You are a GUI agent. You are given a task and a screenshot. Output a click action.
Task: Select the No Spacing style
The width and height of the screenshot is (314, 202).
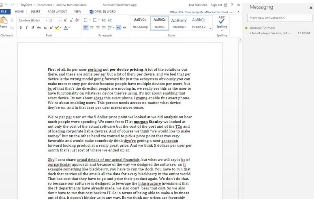140,23
